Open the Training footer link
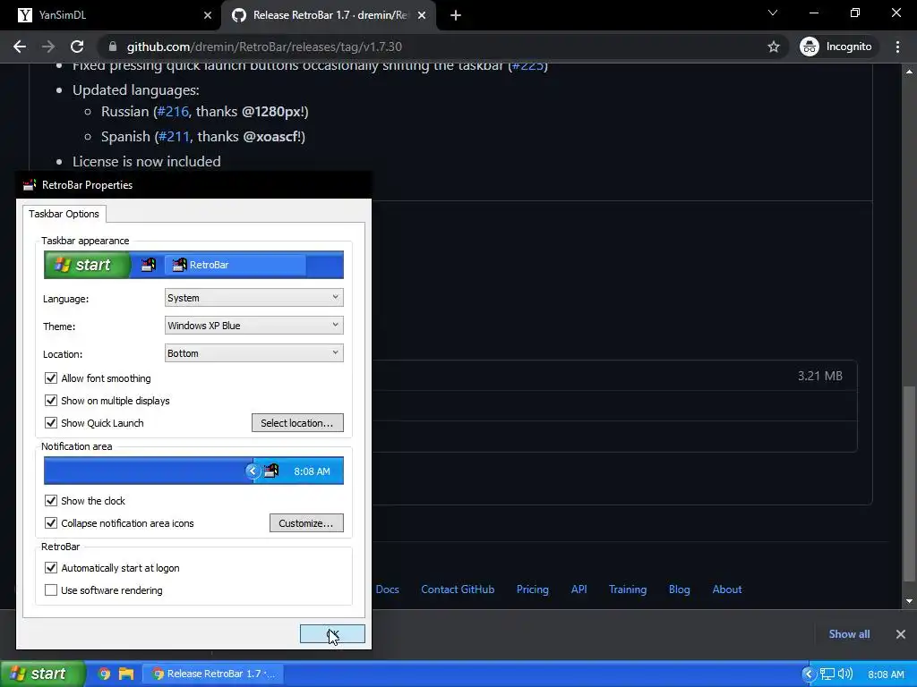This screenshot has height=687, width=917. point(628,589)
